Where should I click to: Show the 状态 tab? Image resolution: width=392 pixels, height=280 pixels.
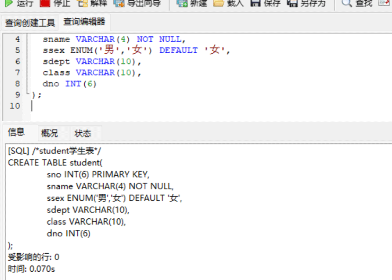tap(83, 133)
